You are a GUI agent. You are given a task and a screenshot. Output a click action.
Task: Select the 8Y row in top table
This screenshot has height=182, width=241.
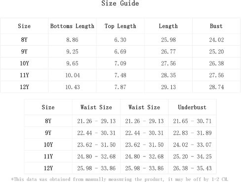pos(120,40)
